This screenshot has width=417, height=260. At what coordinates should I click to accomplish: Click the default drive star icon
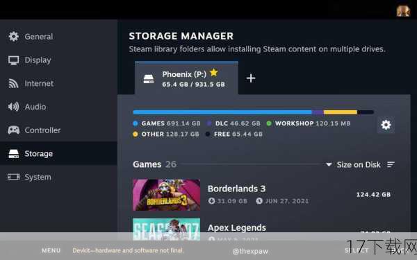[x=214, y=72]
